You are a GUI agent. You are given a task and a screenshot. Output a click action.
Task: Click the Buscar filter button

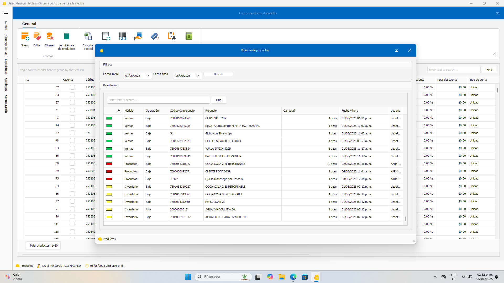[218, 74]
